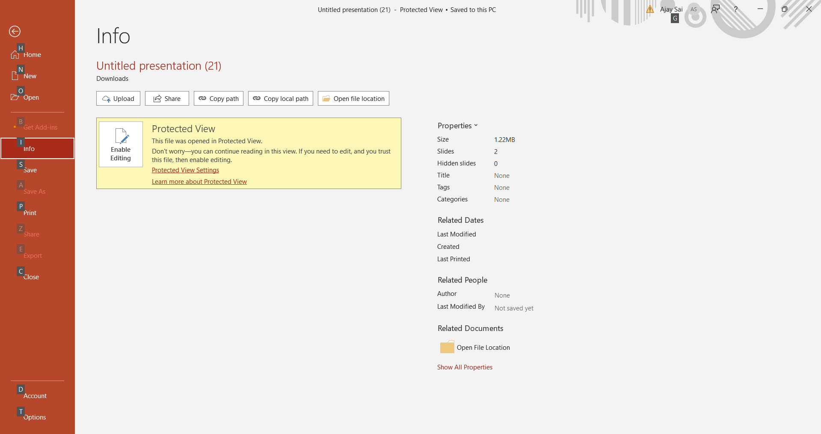Click the Copy local path button
821x434 pixels.
(281, 98)
